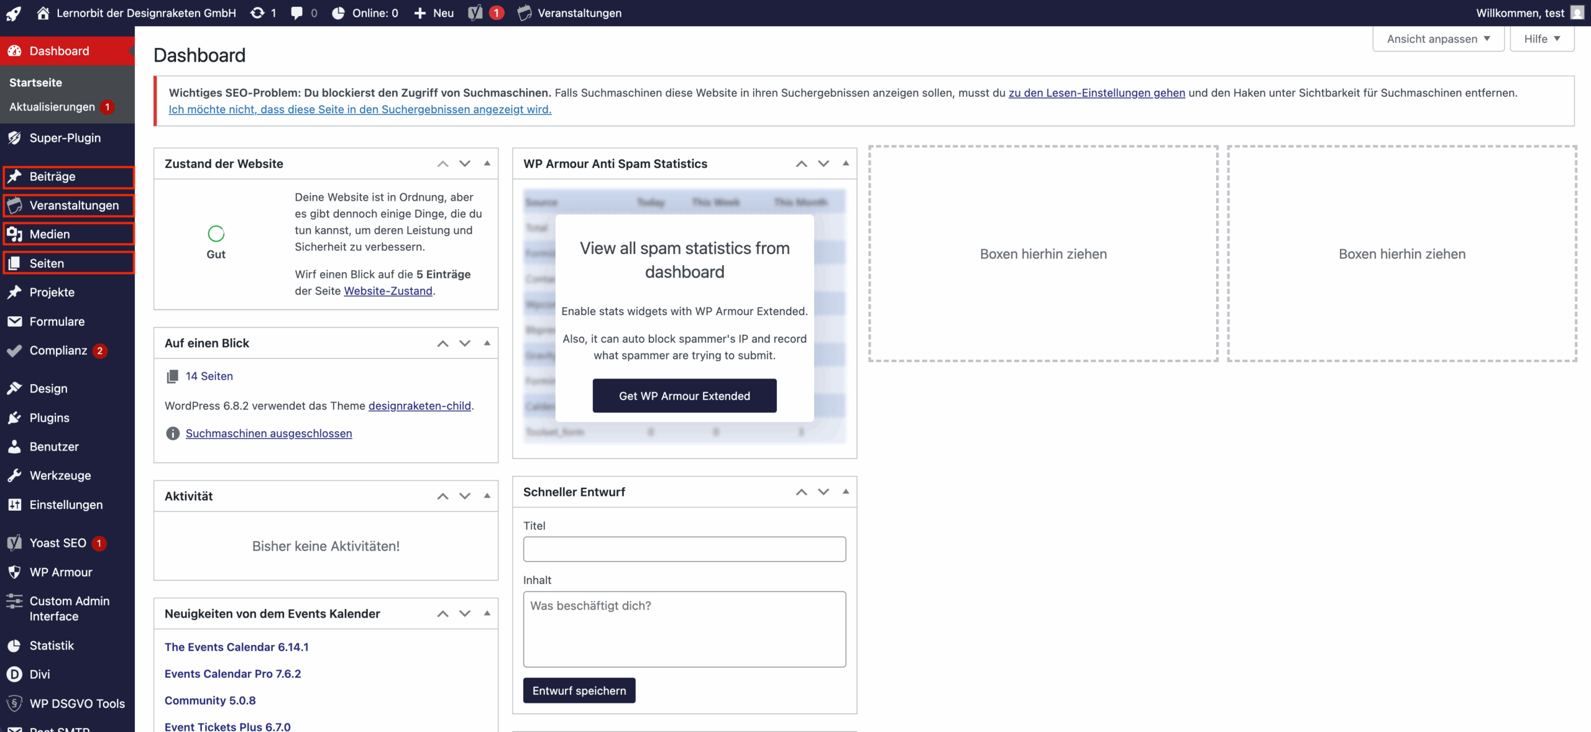This screenshot has width=1591, height=732.
Task: Open the Einstellungen menu
Action: tap(66, 505)
